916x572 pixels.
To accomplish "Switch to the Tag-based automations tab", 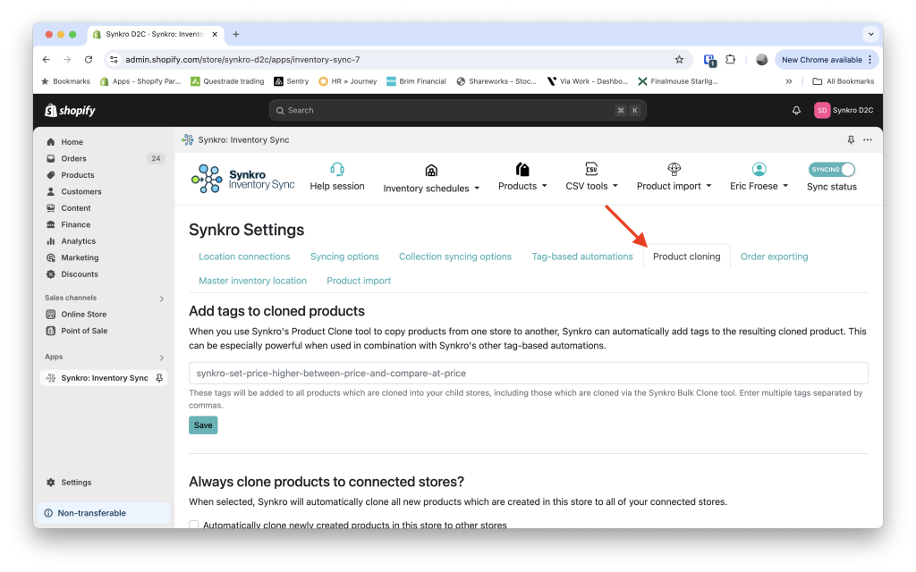I will 582,257.
